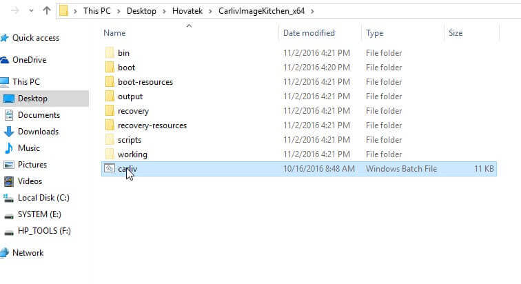
Task: Select Local Disk (C:) drive
Action: tap(43, 198)
